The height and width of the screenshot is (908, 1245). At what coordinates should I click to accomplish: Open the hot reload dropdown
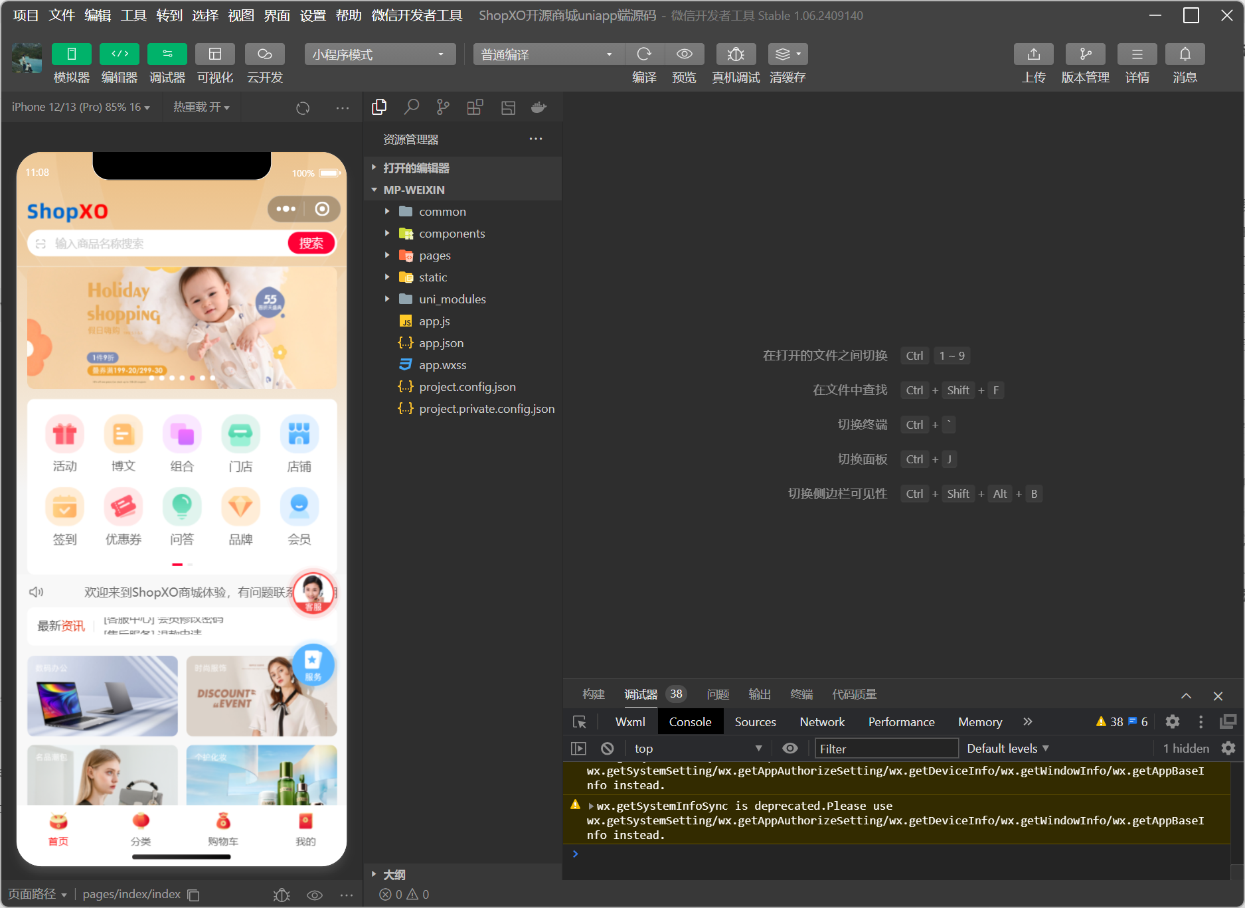click(201, 107)
